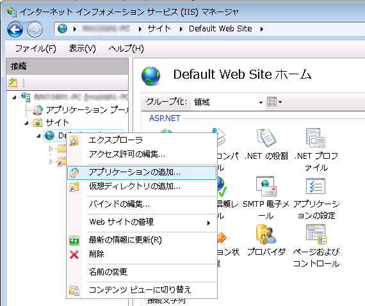Open the Web サイトの管理 submenu

(142, 222)
